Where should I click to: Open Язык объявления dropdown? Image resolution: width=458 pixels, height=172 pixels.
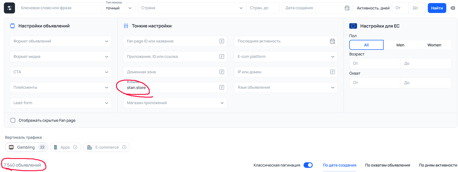(x=286, y=87)
